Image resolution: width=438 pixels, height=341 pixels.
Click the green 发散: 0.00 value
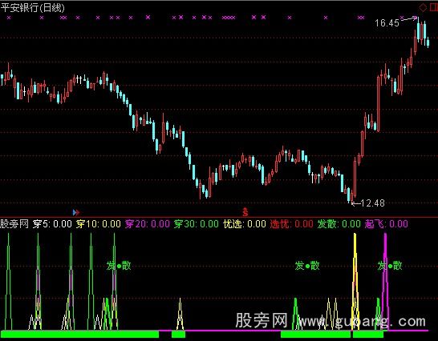point(339,223)
